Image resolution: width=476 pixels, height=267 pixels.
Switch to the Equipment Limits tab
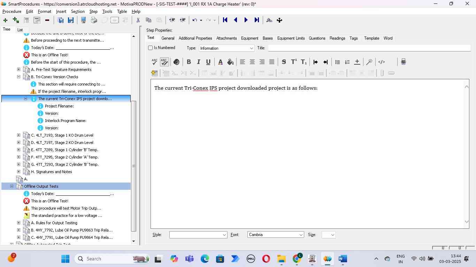[x=291, y=38]
